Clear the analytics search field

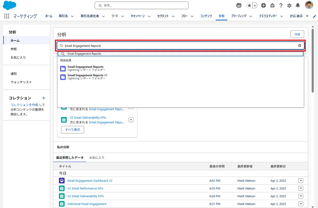point(300,46)
